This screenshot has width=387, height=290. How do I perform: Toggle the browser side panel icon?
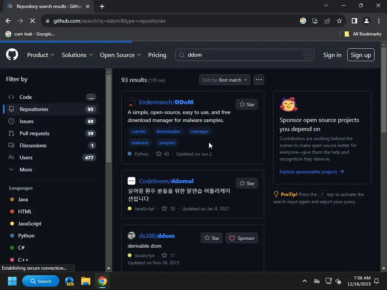[354, 21]
